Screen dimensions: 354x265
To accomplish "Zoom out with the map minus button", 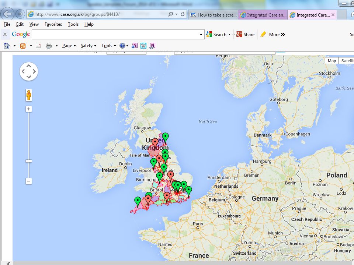I will [29, 181].
